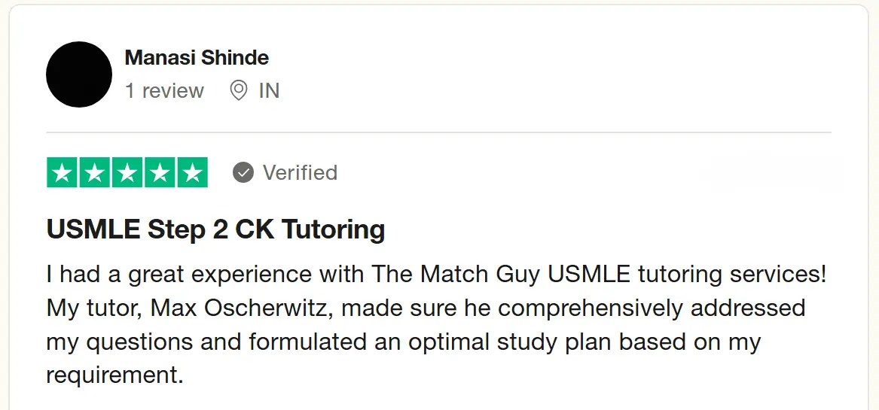Click the first green rating star
Screen dimensions: 879x410
(63, 173)
